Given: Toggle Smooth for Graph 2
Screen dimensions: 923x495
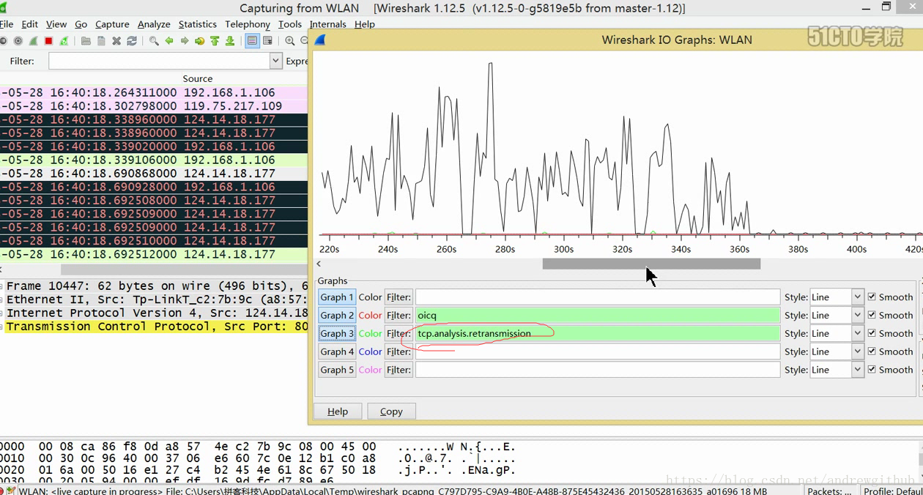Looking at the screenshot, I should (872, 316).
